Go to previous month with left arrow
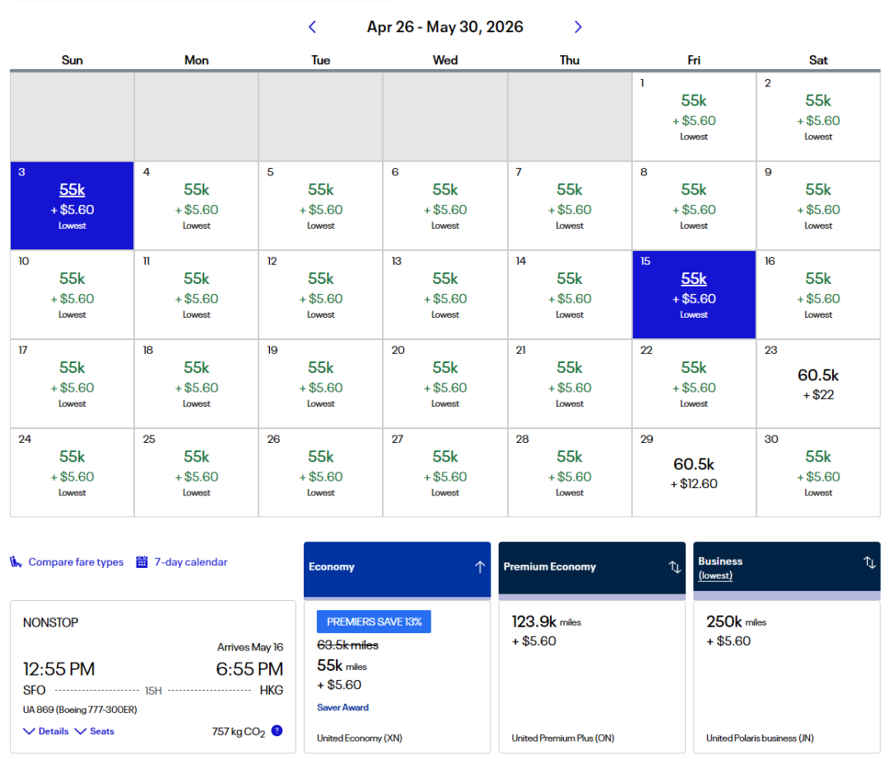Screen dimensions: 889x759 pyautogui.click(x=312, y=27)
